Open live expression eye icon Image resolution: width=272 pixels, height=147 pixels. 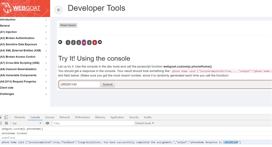(x=47, y=123)
